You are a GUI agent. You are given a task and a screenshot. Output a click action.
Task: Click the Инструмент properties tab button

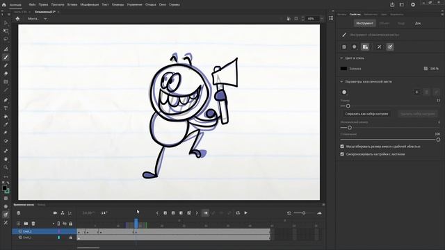(x=364, y=23)
